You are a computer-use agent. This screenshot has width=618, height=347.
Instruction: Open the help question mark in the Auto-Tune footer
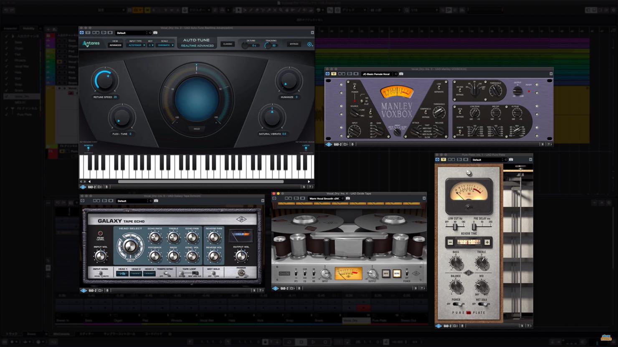pos(310,187)
